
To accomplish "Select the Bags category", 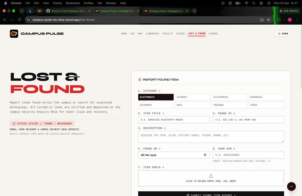I will [x=193, y=105].
